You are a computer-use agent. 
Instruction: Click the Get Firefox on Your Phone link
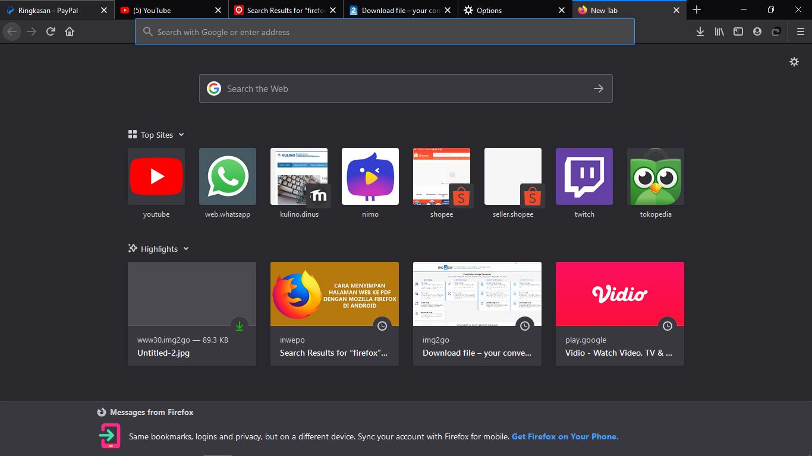(x=565, y=436)
